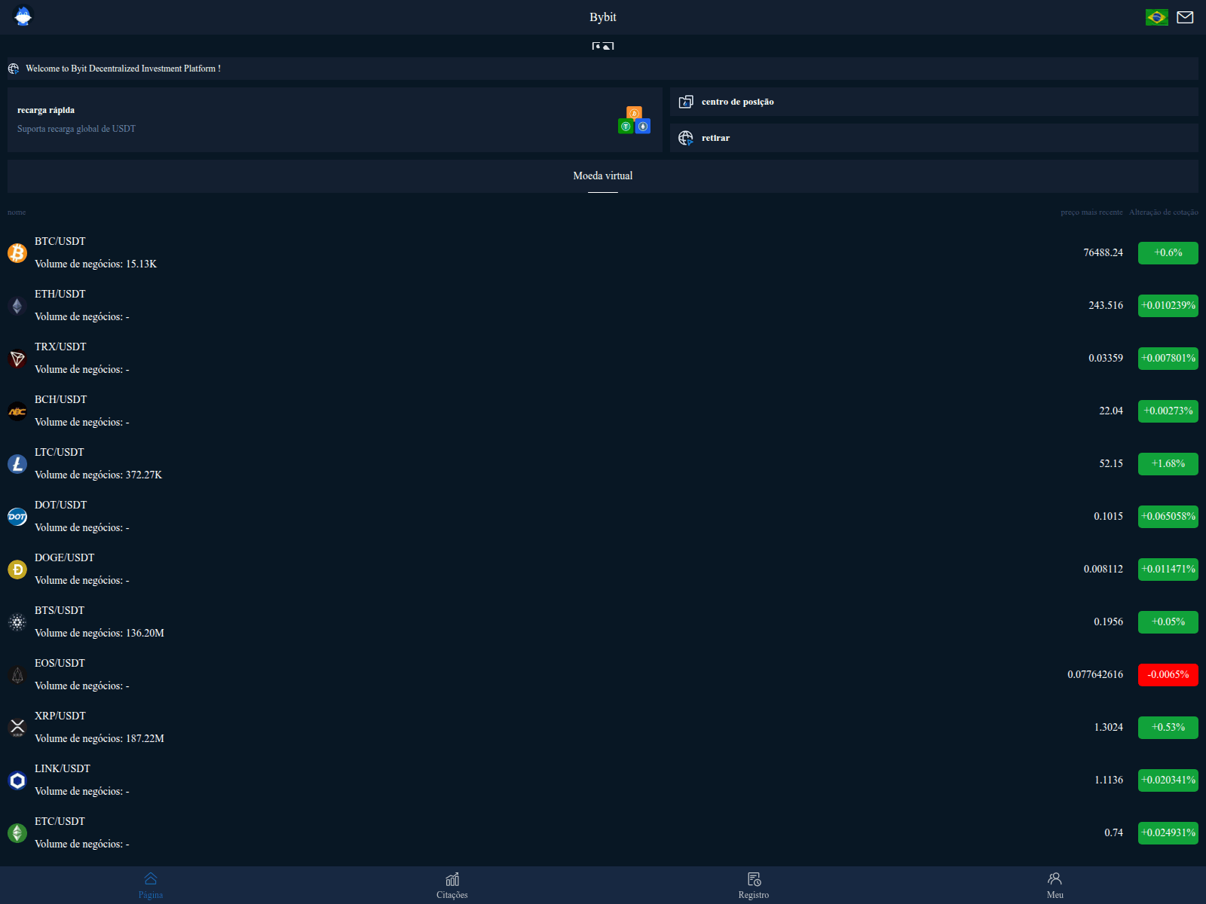Image resolution: width=1206 pixels, height=904 pixels.
Task: Click the welcome announcement text
Action: pyautogui.click(x=123, y=69)
